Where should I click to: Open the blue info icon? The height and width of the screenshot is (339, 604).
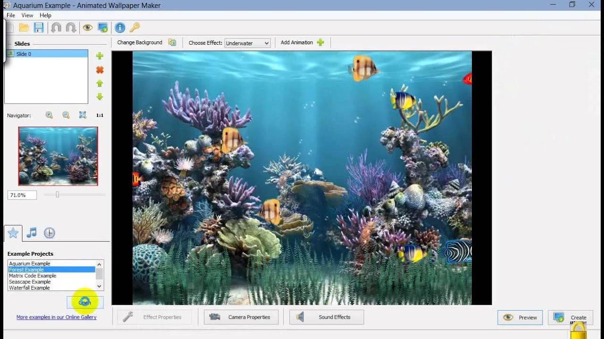tap(120, 28)
